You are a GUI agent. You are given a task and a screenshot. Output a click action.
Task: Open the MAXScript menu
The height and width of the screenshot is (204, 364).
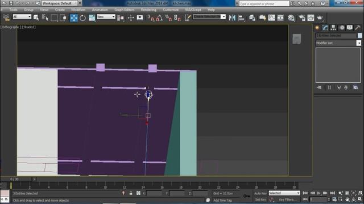pyautogui.click(x=193, y=10)
